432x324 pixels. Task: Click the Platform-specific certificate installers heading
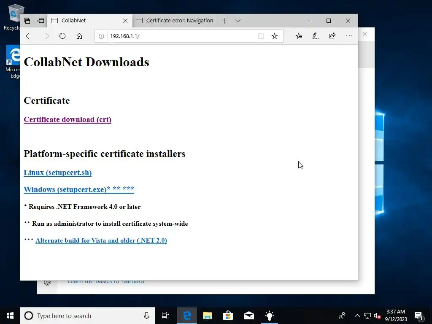(105, 154)
